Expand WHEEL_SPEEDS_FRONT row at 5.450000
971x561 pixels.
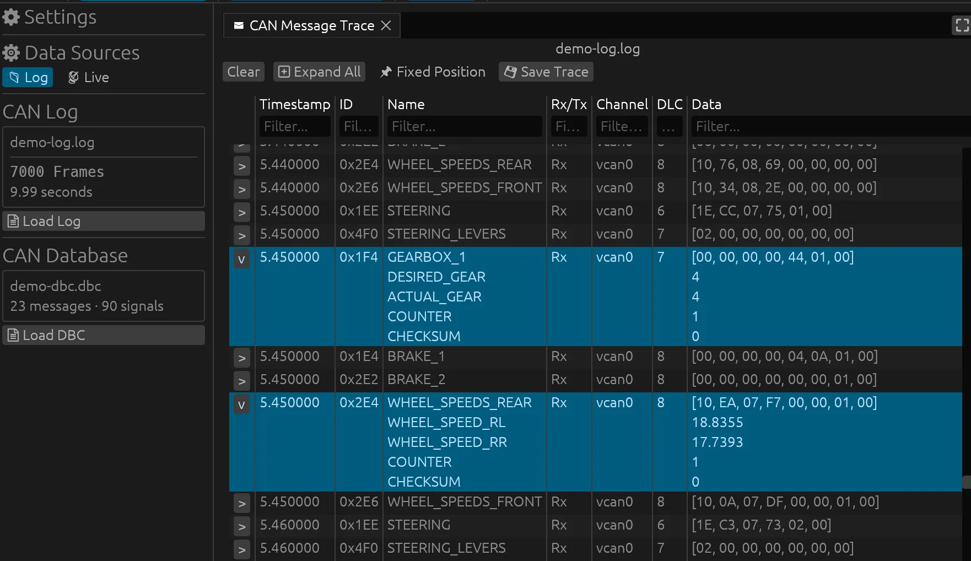(241, 503)
